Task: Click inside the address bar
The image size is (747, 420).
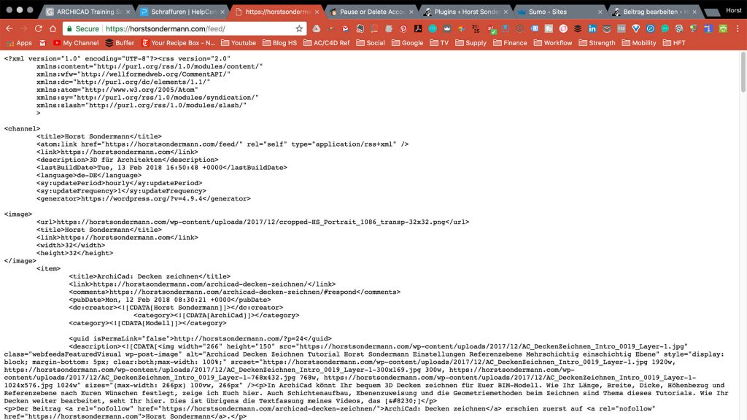Action: (x=182, y=28)
